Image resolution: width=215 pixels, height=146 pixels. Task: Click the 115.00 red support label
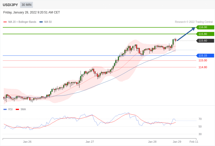203,61
